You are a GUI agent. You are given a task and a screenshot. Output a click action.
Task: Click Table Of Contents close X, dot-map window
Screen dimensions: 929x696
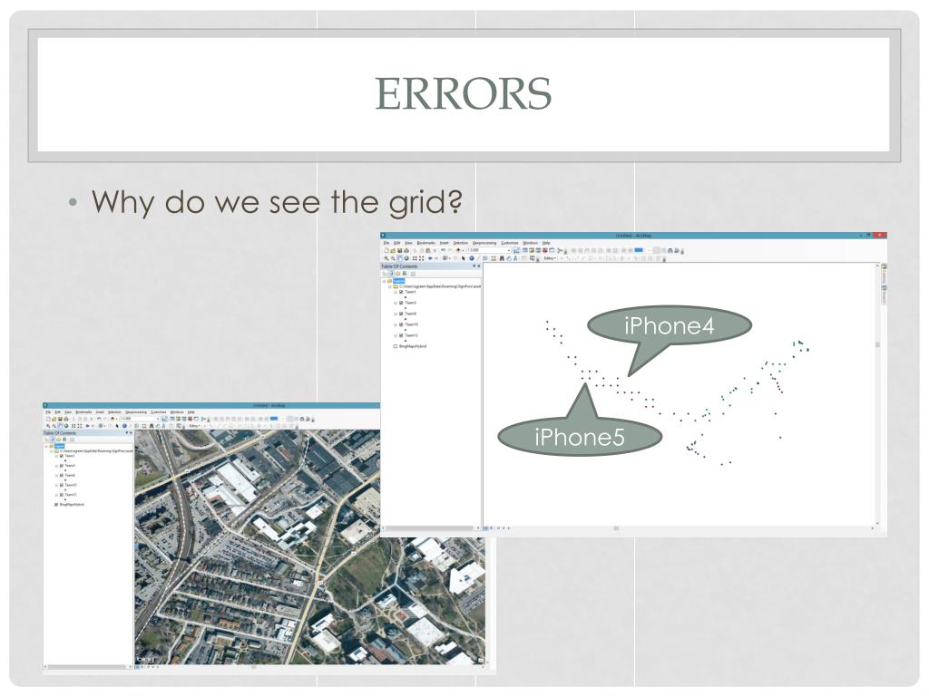479,266
